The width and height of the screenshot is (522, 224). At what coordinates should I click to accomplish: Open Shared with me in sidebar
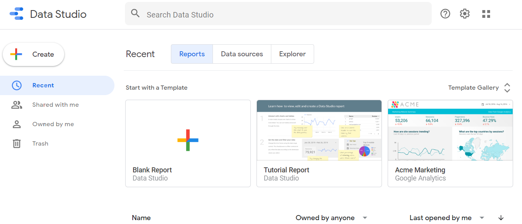click(57, 105)
